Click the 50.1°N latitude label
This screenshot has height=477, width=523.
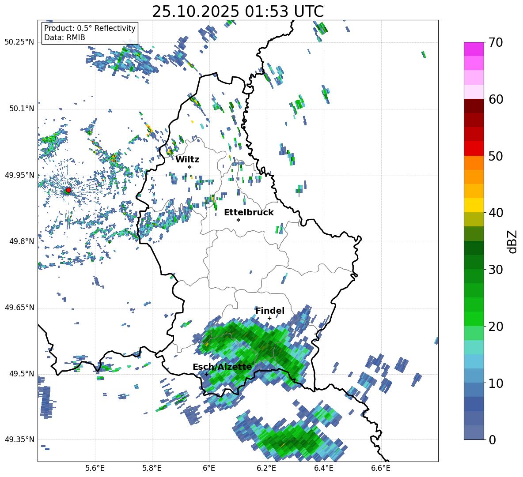21,109
